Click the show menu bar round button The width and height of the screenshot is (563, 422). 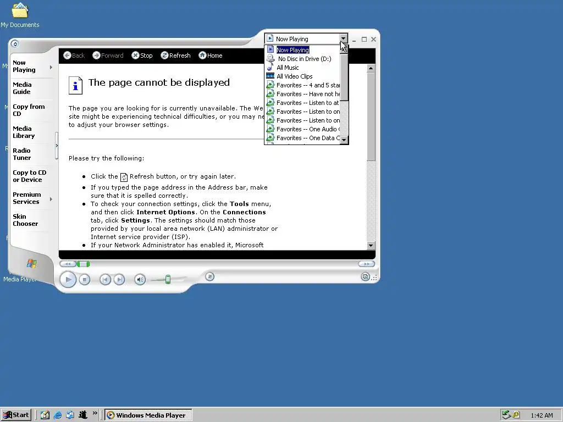15,44
